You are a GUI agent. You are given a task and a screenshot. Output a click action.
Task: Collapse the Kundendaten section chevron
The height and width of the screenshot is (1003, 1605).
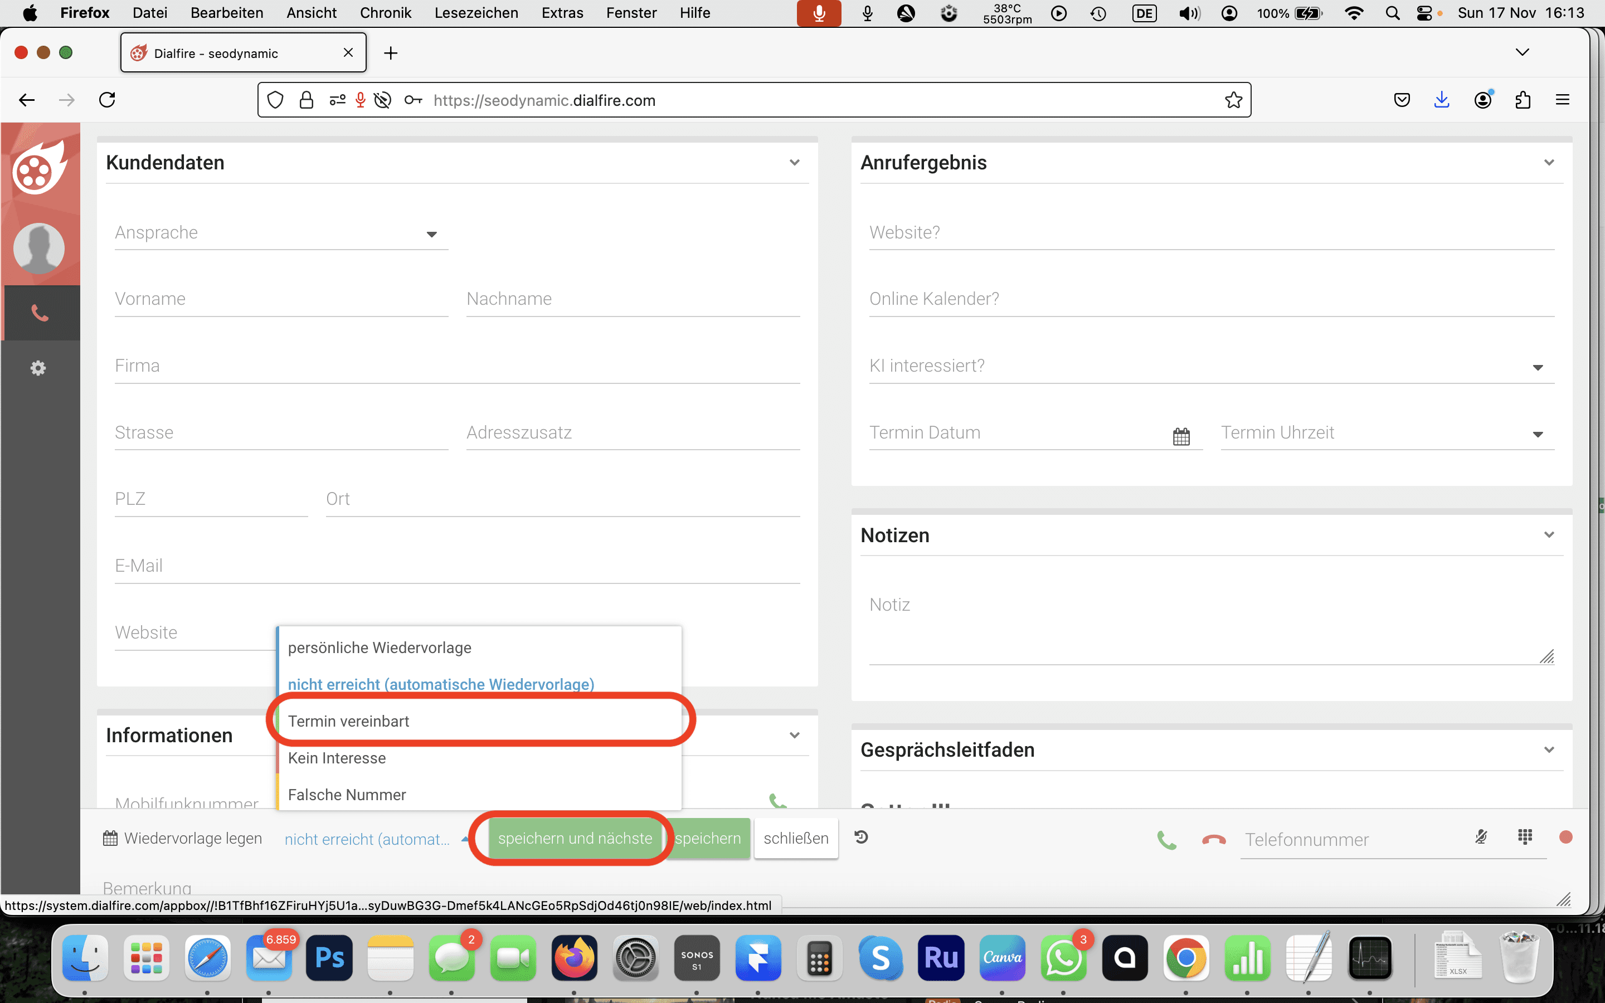tap(795, 163)
